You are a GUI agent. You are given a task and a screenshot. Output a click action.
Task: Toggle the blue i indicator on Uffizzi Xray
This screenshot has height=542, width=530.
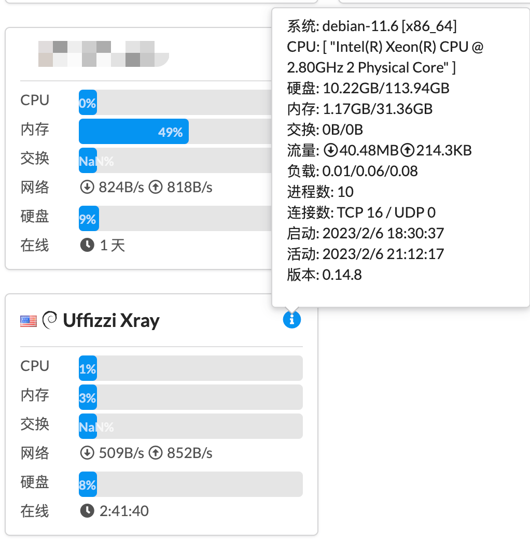pos(292,320)
